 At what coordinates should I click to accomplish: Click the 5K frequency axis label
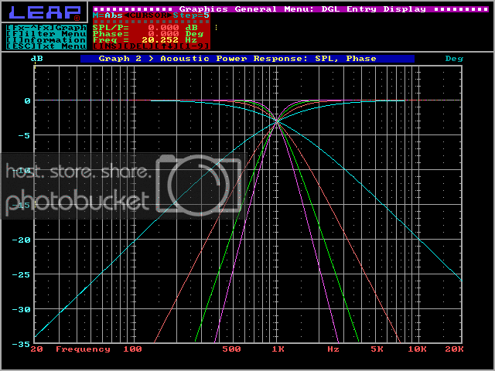377,349
